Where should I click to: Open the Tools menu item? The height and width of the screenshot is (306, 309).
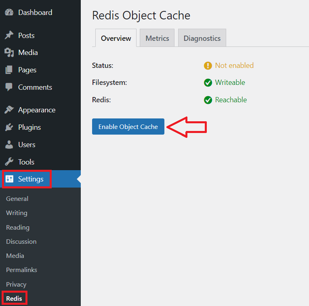(40, 162)
